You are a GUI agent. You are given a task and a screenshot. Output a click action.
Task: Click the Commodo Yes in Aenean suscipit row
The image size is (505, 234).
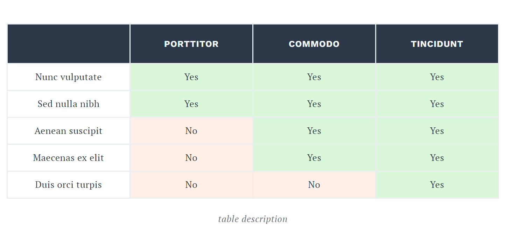(x=314, y=131)
